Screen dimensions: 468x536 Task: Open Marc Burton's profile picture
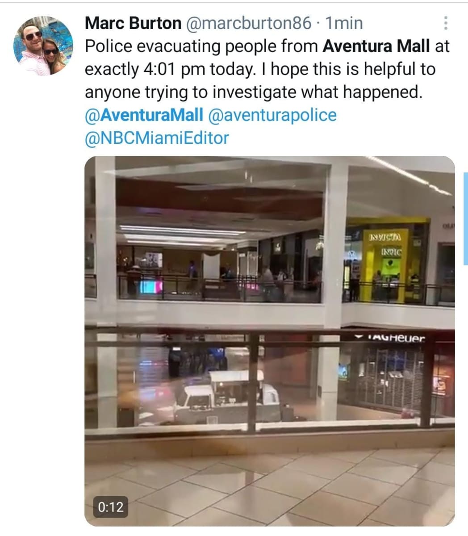pyautogui.click(x=43, y=46)
